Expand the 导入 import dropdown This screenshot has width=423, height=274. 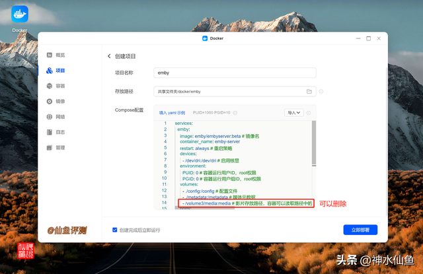pyautogui.click(x=293, y=113)
